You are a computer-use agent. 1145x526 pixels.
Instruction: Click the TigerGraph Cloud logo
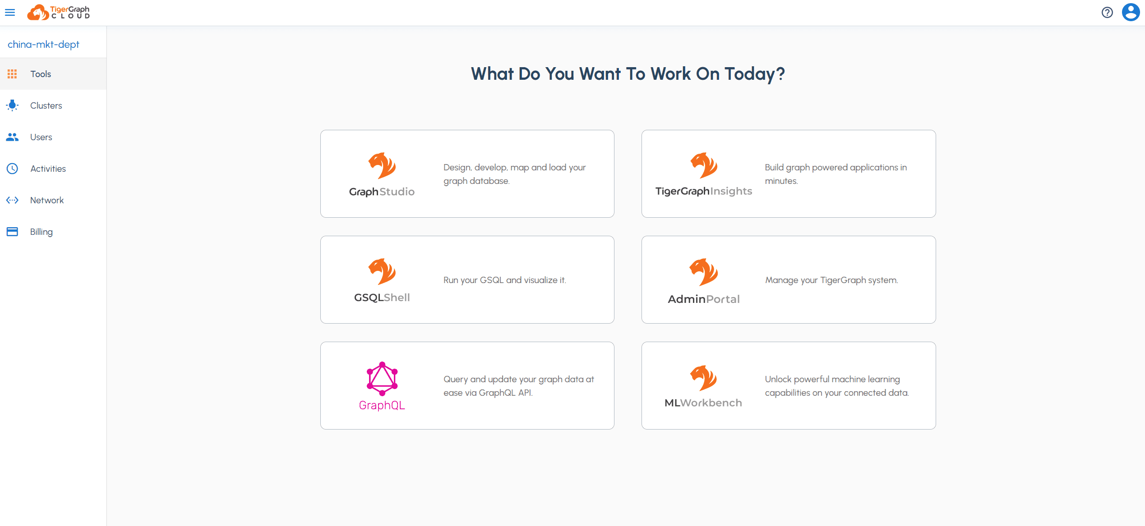point(58,13)
